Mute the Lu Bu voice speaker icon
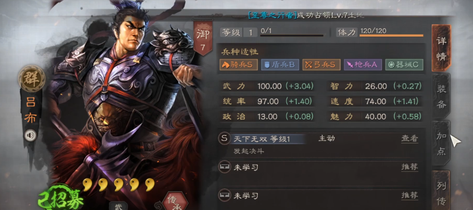The width and height of the screenshot is (473, 210). tap(31, 135)
